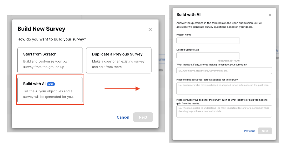Click the Desired Sample Size input
The width and height of the screenshot is (289, 150).
208,56
